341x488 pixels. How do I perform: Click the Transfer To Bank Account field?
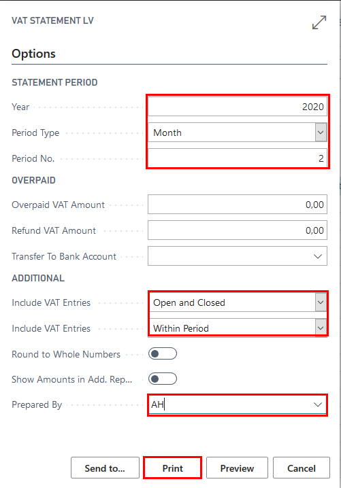pos(238,256)
